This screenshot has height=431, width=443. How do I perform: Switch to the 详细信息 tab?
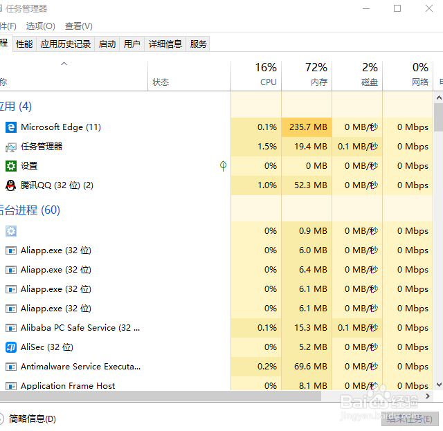[x=165, y=44]
